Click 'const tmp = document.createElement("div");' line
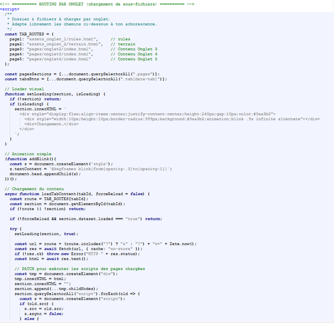This screenshot has width=334, height=323. (66, 274)
